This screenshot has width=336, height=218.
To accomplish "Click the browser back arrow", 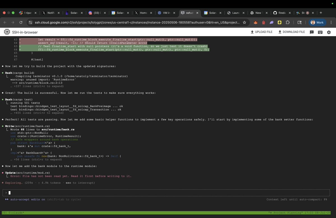I will point(5,22).
